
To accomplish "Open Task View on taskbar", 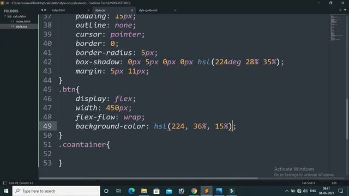I will [x=118, y=191].
